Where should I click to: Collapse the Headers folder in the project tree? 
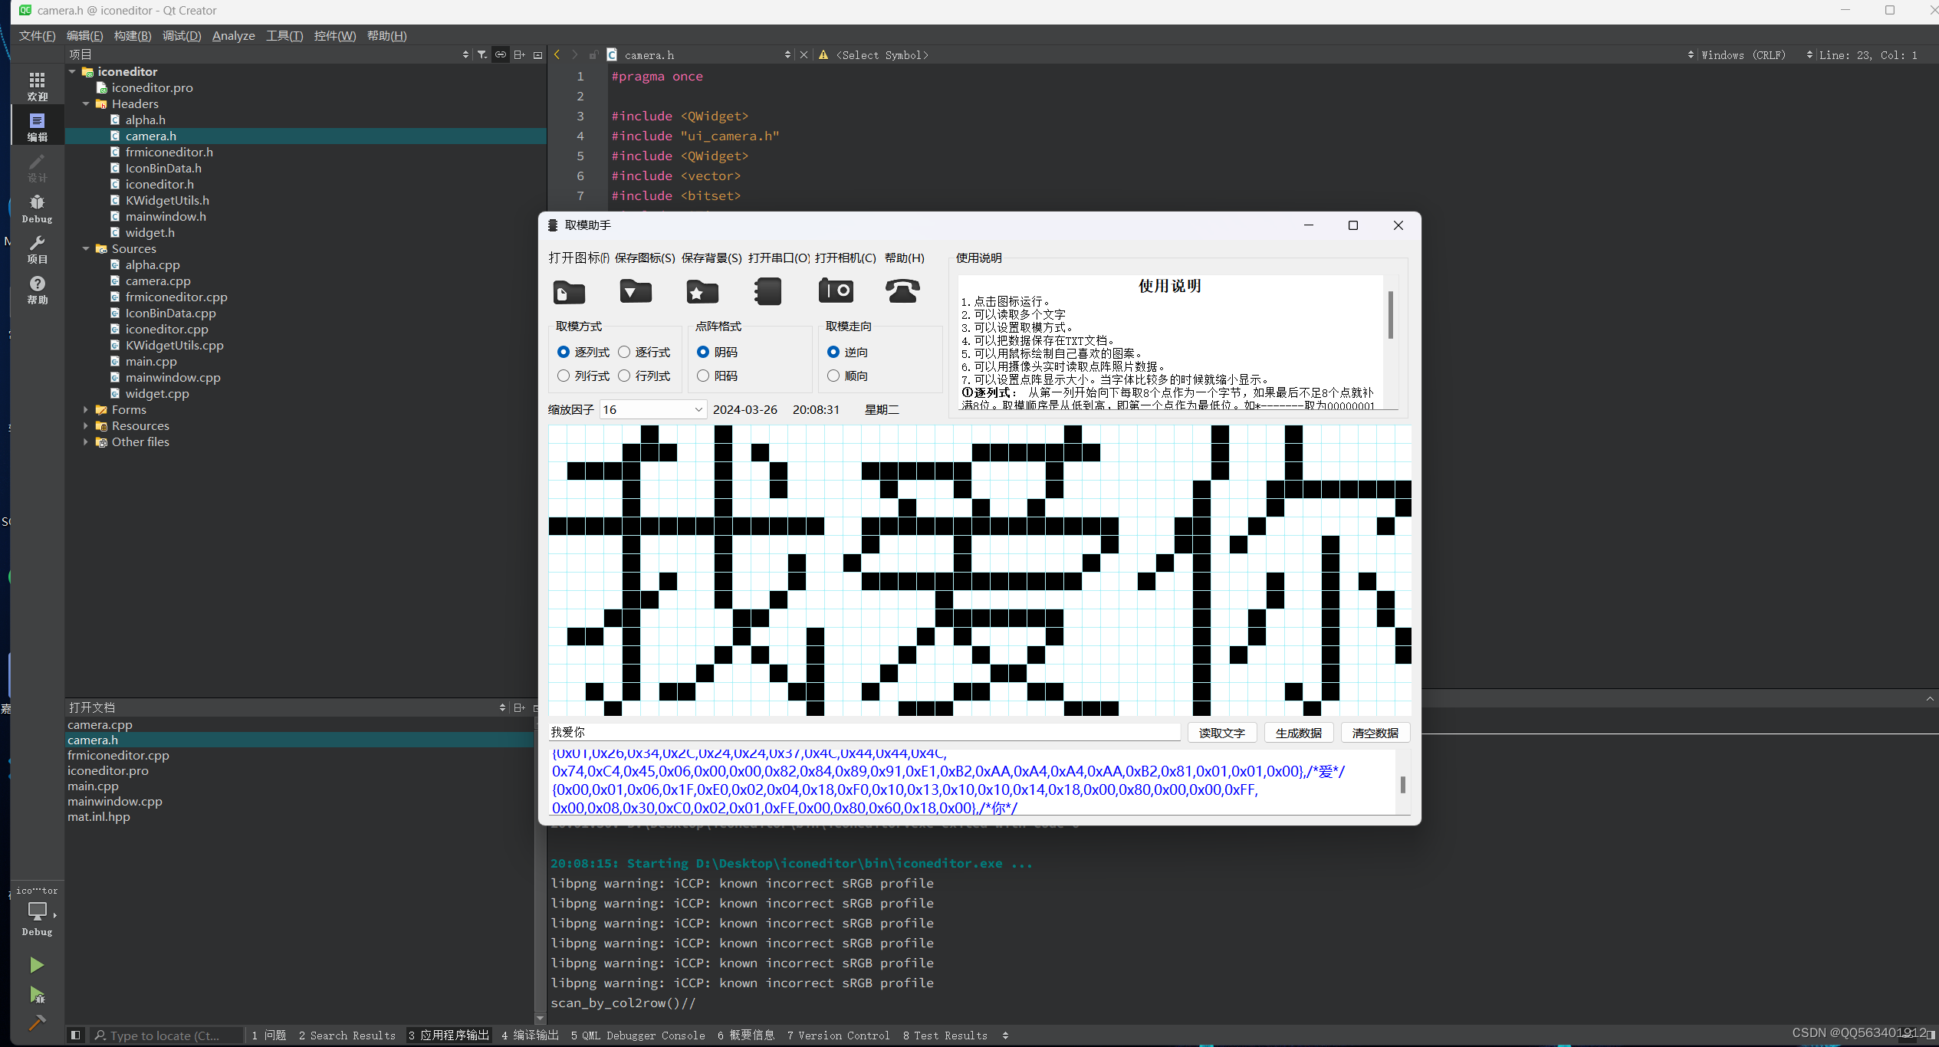pyautogui.click(x=87, y=103)
